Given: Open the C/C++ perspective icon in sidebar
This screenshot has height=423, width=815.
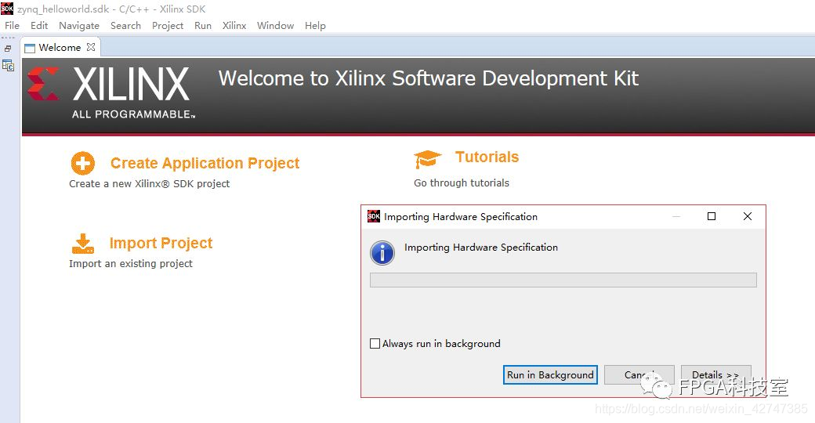Looking at the screenshot, I should point(8,66).
